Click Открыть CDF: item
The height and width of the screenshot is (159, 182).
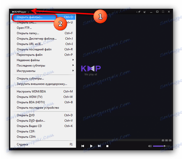[43, 131]
